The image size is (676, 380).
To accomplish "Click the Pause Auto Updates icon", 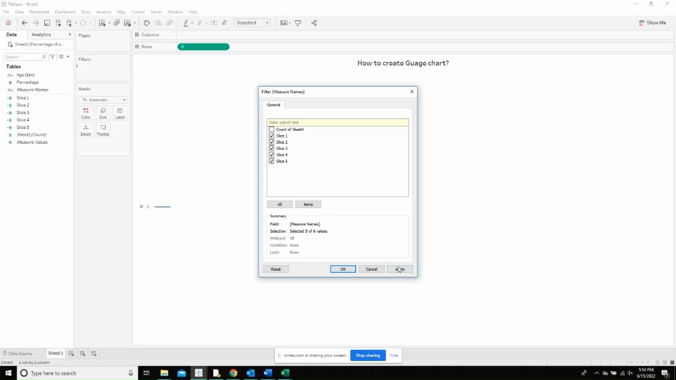I will pyautogui.click(x=69, y=23).
